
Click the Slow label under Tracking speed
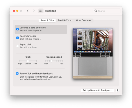click(46, 64)
